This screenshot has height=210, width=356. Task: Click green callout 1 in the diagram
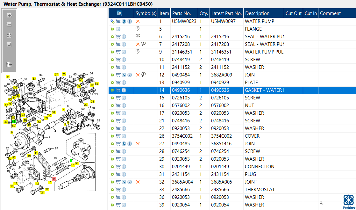pyautogui.click(x=71, y=161)
